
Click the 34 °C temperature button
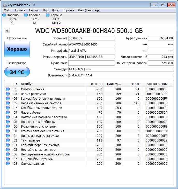[17, 72]
